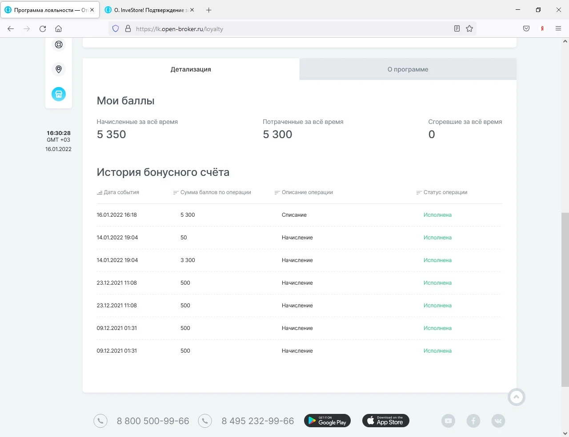Click the 3 300 points amount
Image resolution: width=569 pixels, height=437 pixels.
pyautogui.click(x=188, y=260)
